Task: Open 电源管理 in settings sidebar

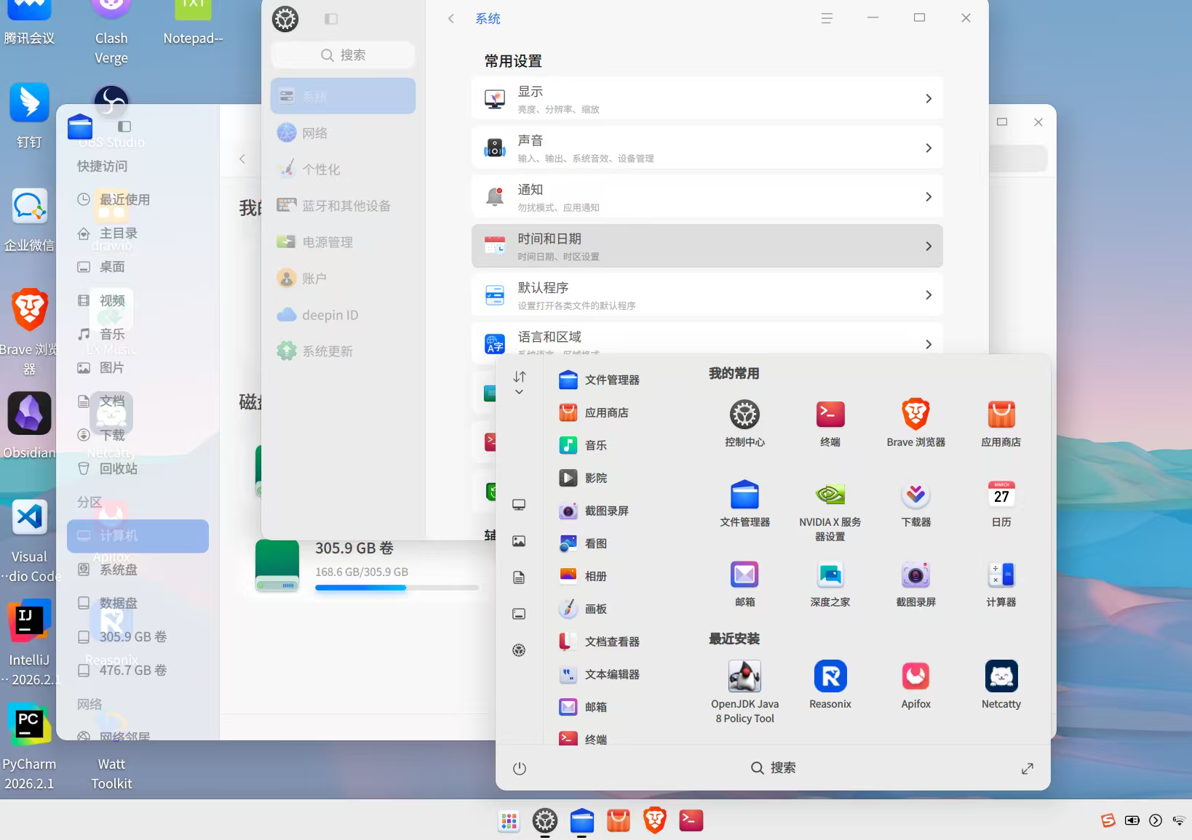Action: (x=343, y=242)
